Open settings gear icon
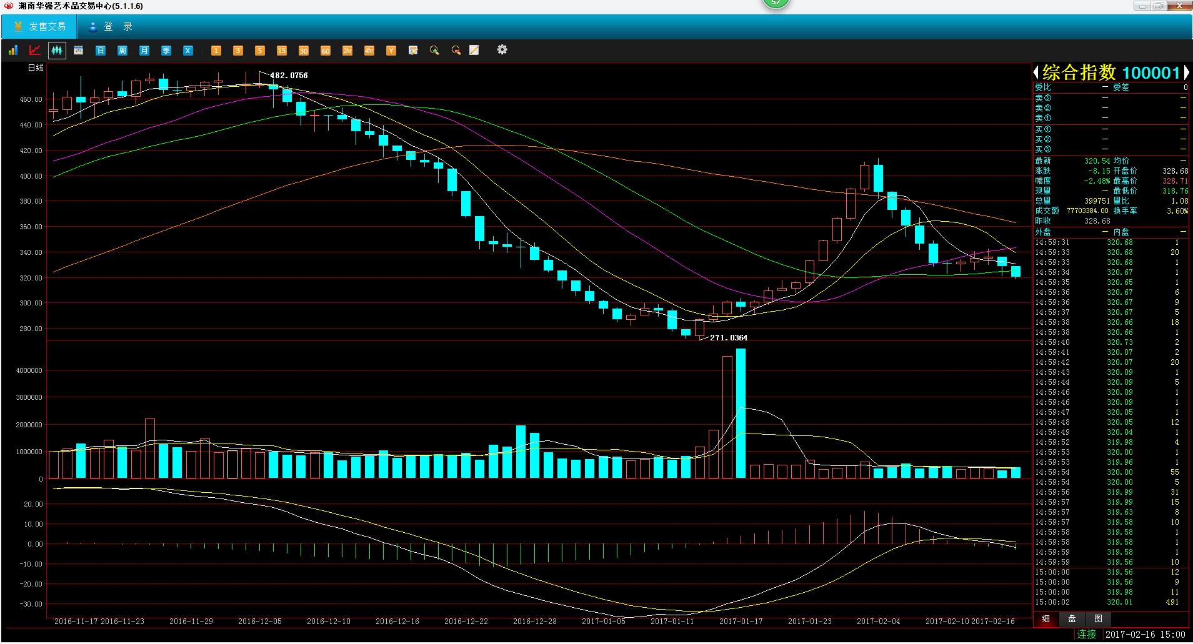The height and width of the screenshot is (644, 1193). (502, 49)
